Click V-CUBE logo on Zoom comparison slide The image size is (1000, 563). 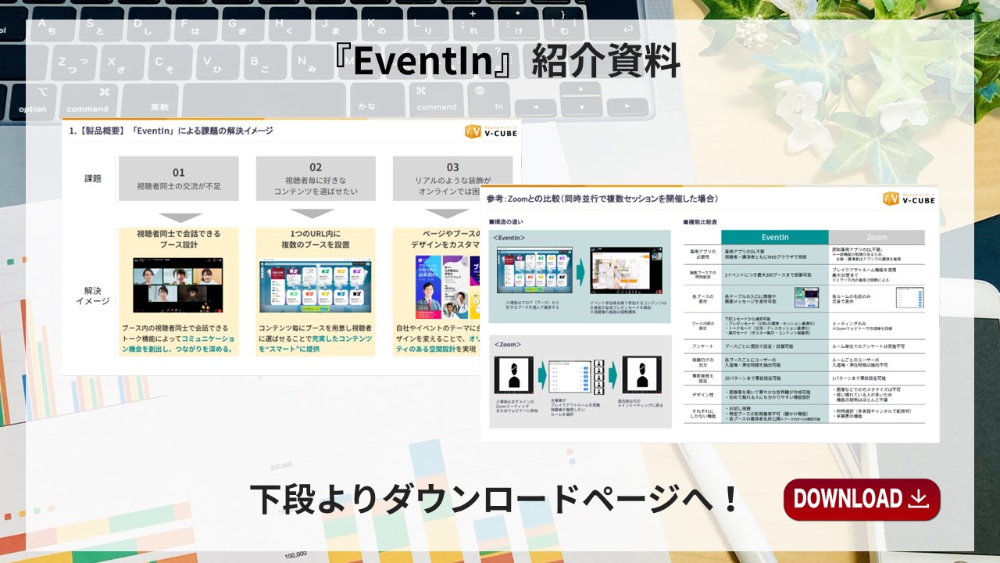909,198
